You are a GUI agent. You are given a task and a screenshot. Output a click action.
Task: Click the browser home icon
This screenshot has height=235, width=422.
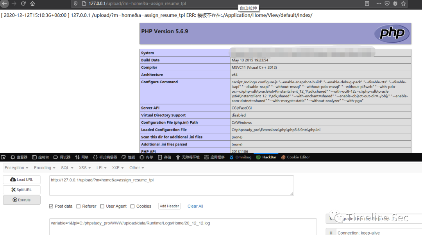click(x=33, y=4)
